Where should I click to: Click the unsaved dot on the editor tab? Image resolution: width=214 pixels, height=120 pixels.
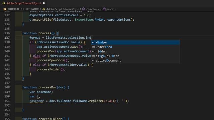pyautogui.click(x=44, y=3)
